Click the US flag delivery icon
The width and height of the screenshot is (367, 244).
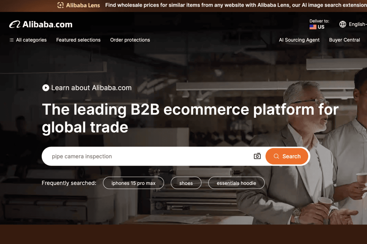click(x=313, y=27)
